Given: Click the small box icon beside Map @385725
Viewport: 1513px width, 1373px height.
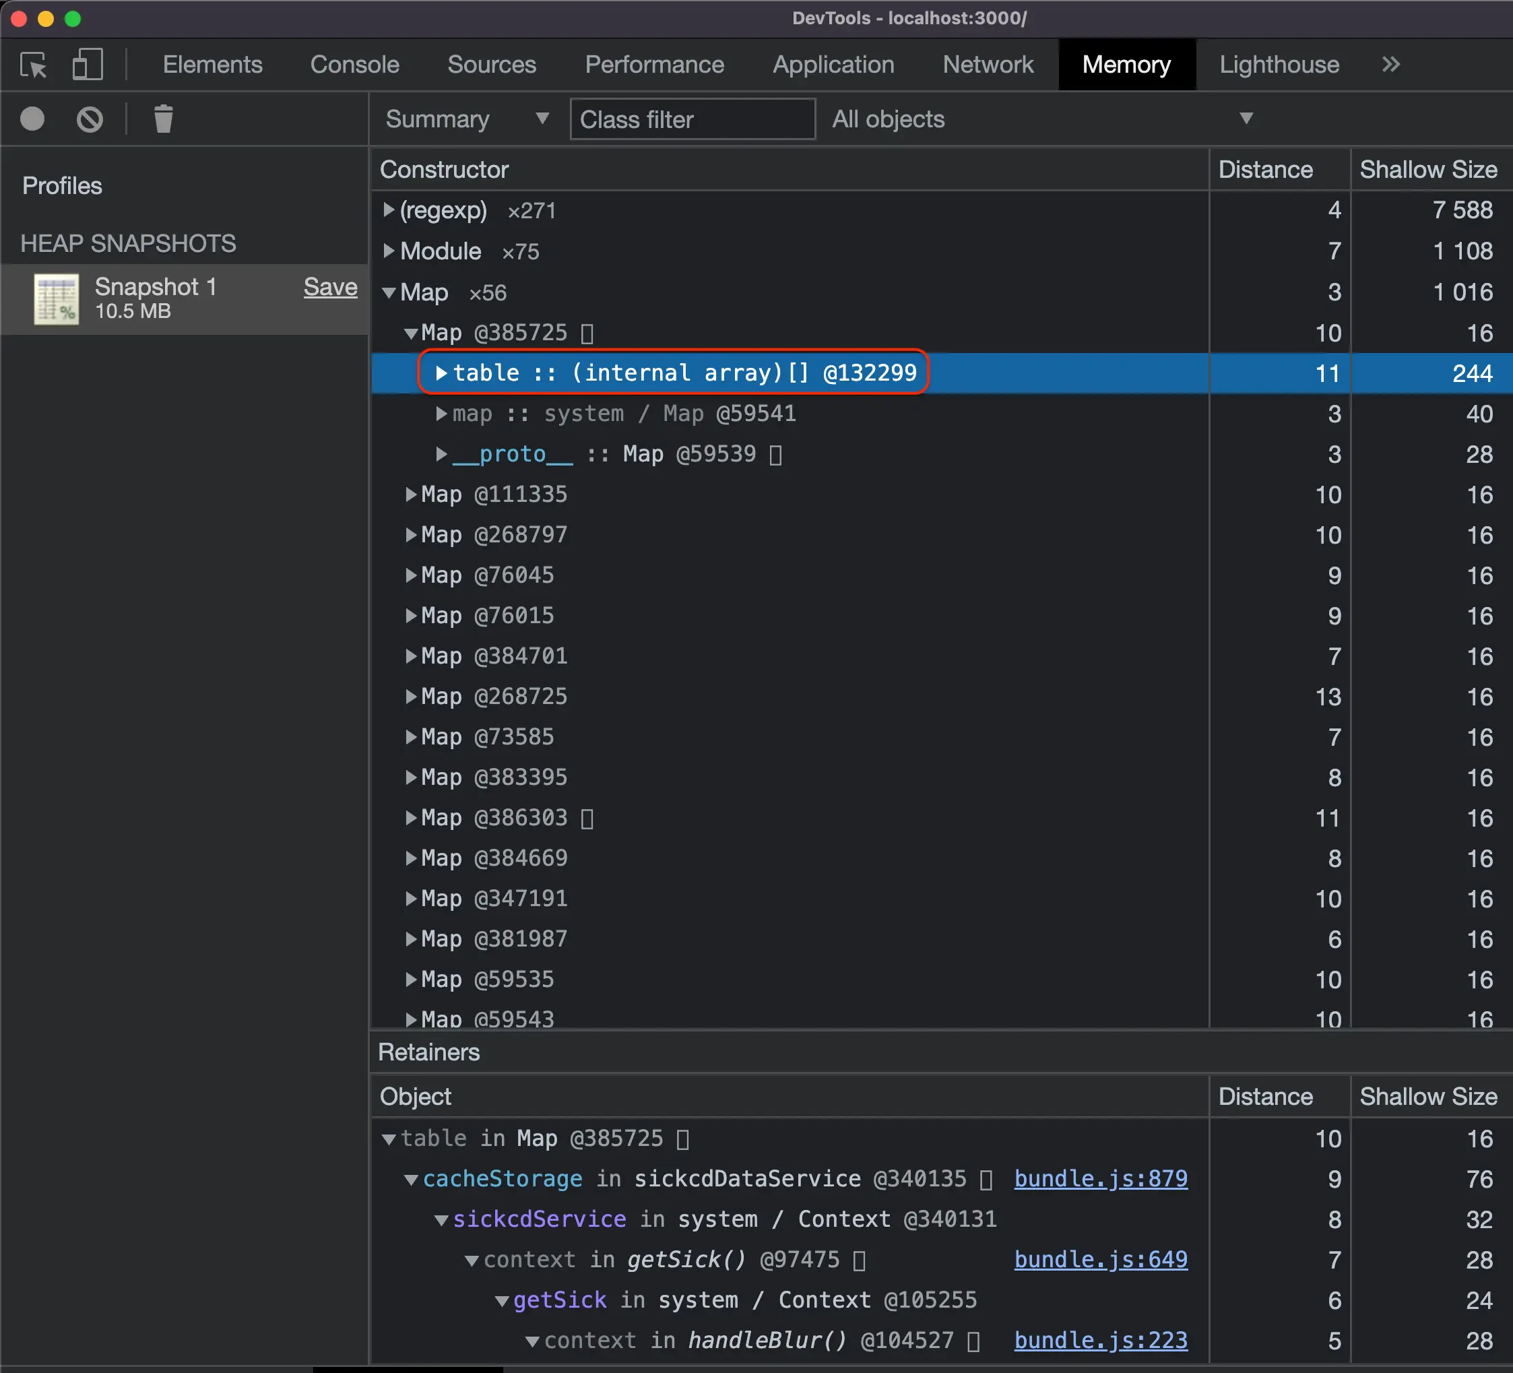Looking at the screenshot, I should click(587, 333).
